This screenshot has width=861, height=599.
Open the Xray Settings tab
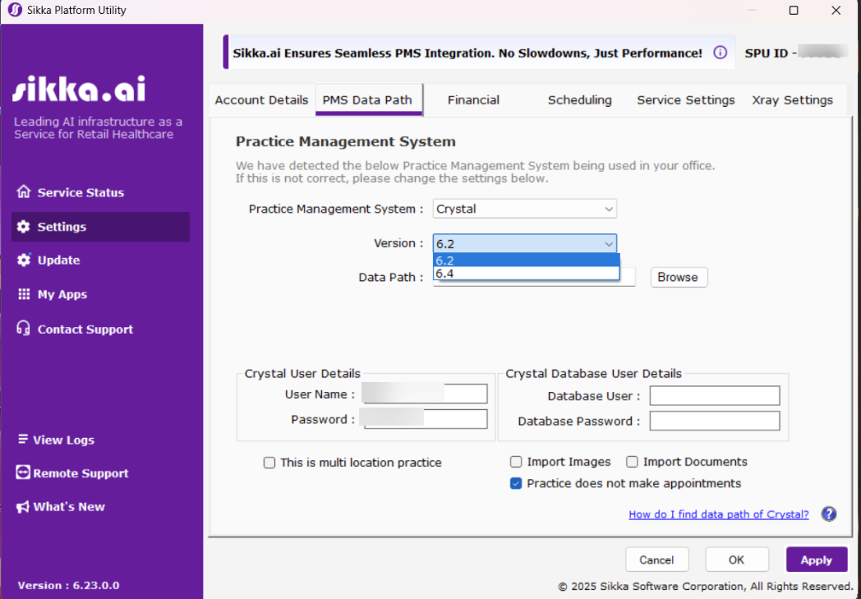pyautogui.click(x=792, y=99)
